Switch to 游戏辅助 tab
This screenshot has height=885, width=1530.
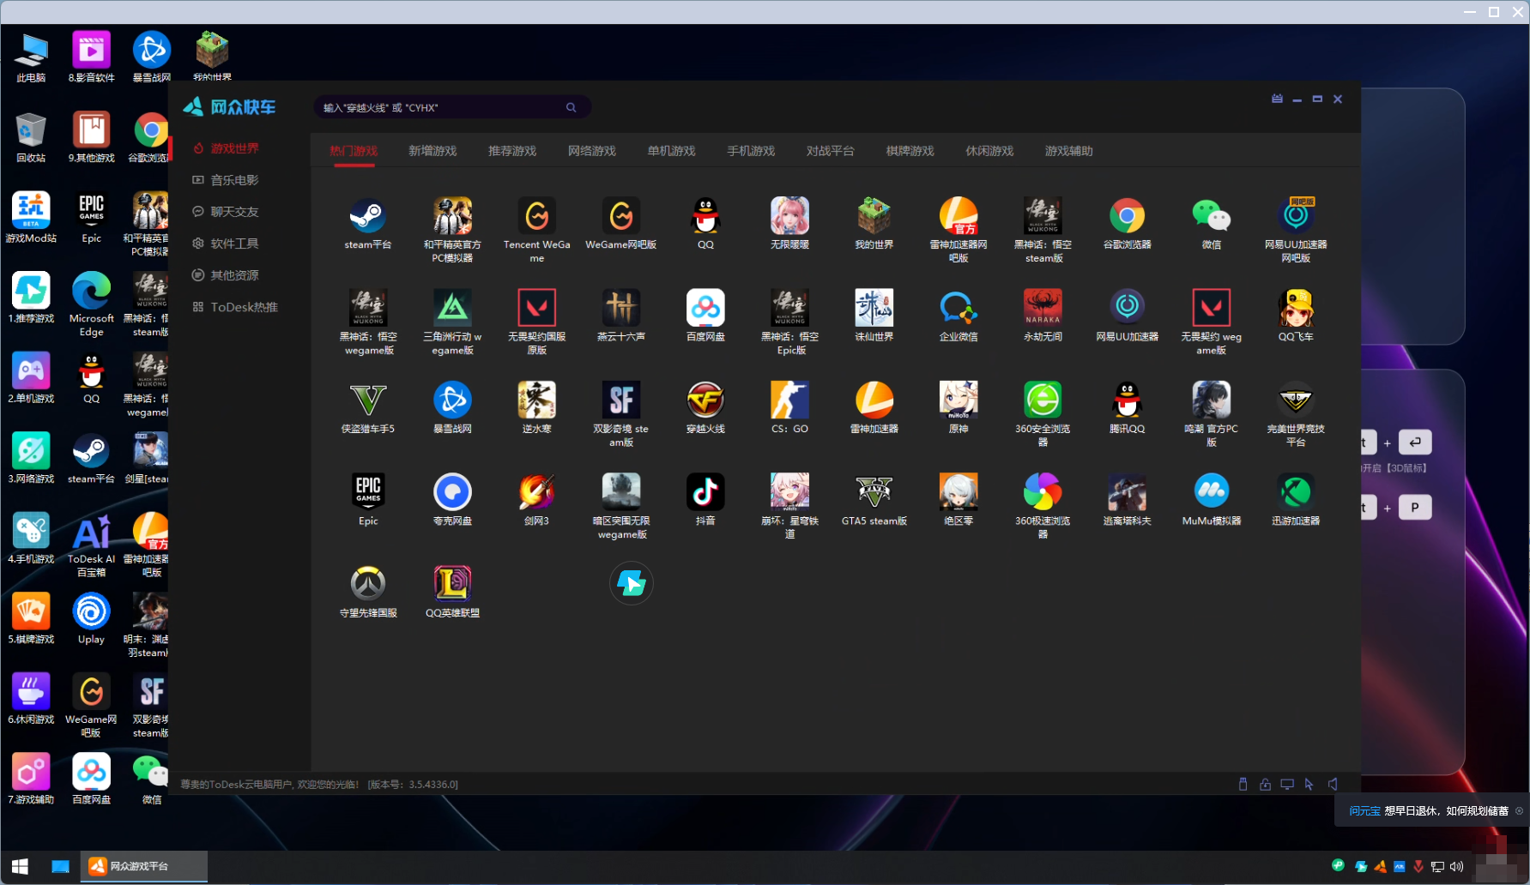1069,151
